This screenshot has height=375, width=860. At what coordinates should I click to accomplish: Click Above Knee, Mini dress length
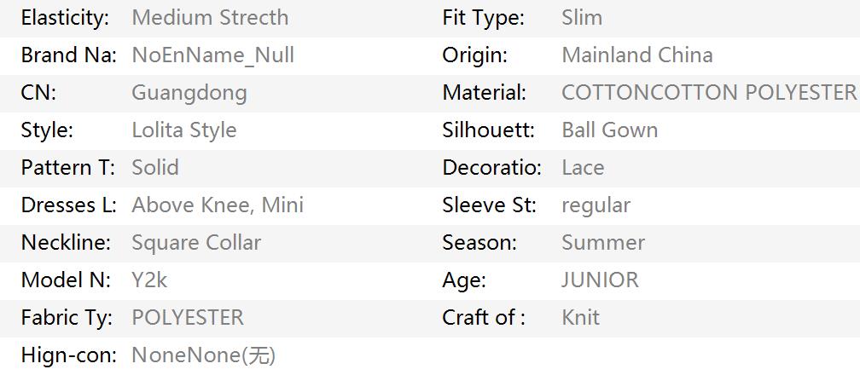point(218,205)
